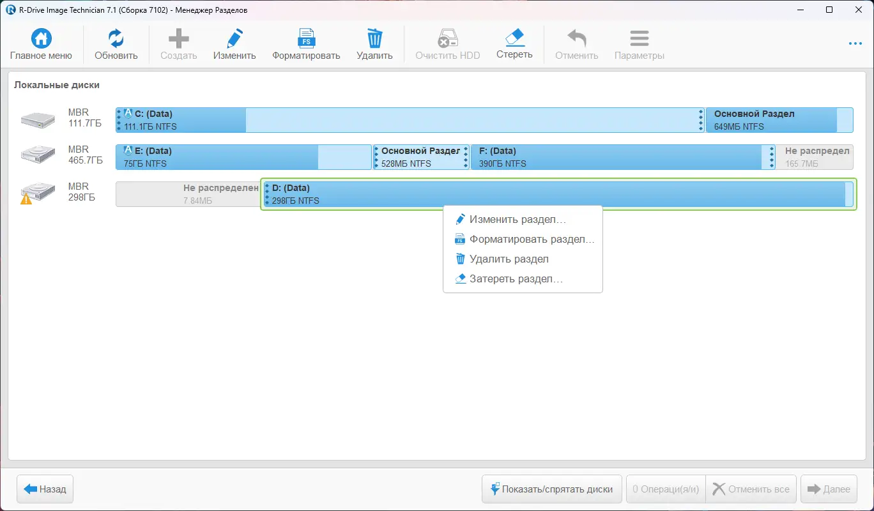Viewport: 874px width, 511px height.
Task: Select 528МБ Основной Раздел partition
Action: [421, 157]
